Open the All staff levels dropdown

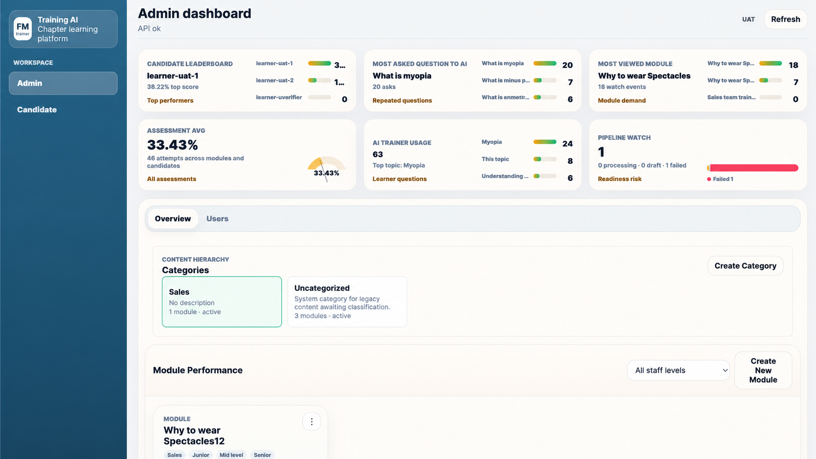(x=678, y=370)
